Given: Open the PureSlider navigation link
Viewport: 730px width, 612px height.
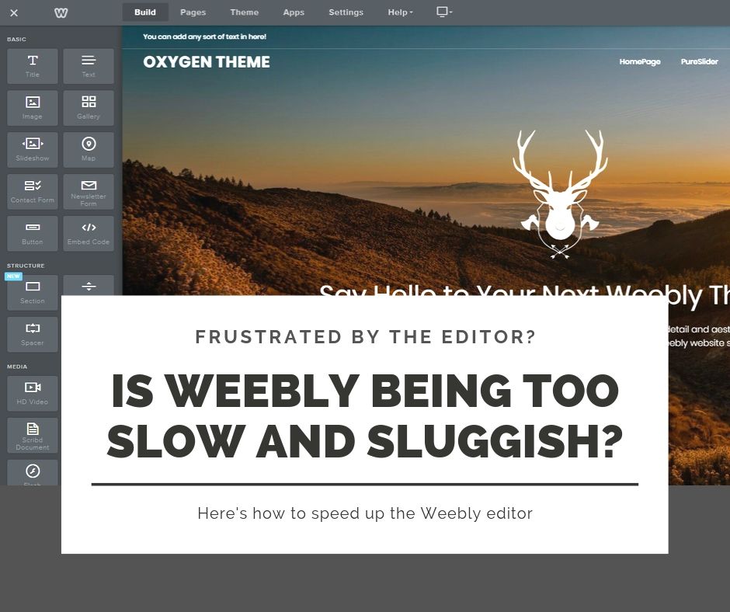Looking at the screenshot, I should 699,61.
